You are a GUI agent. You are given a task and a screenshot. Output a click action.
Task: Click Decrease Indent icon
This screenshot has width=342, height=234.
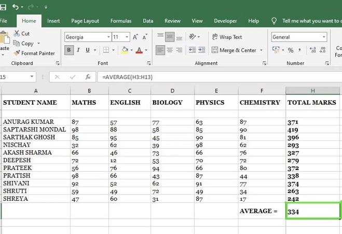tap(192, 50)
